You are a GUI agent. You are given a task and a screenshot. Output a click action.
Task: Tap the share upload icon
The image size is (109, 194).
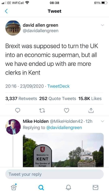click(91, 110)
